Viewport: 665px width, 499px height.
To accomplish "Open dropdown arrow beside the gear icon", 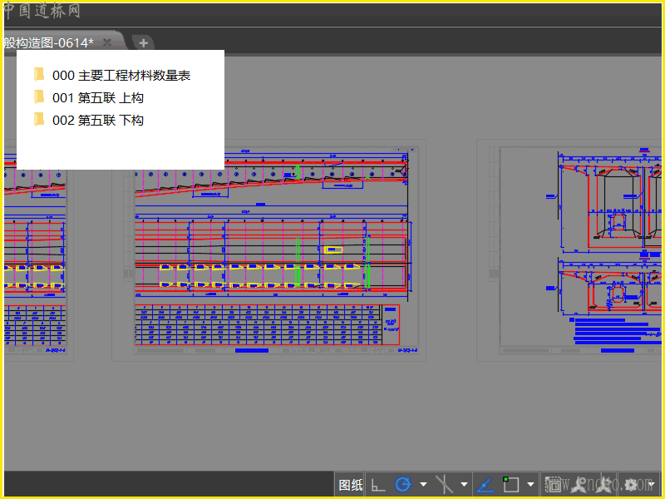I will (652, 485).
